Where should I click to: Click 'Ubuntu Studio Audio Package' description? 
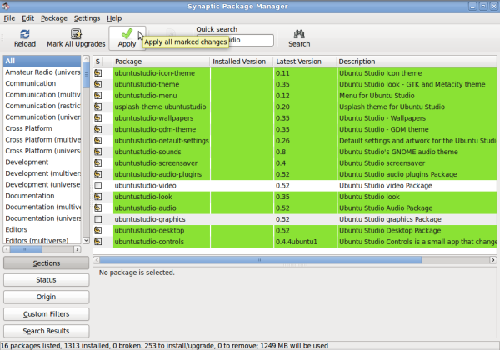386,208
